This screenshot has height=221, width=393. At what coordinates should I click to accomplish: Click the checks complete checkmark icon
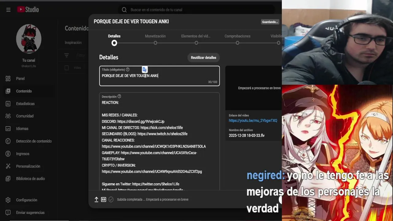coord(111,200)
